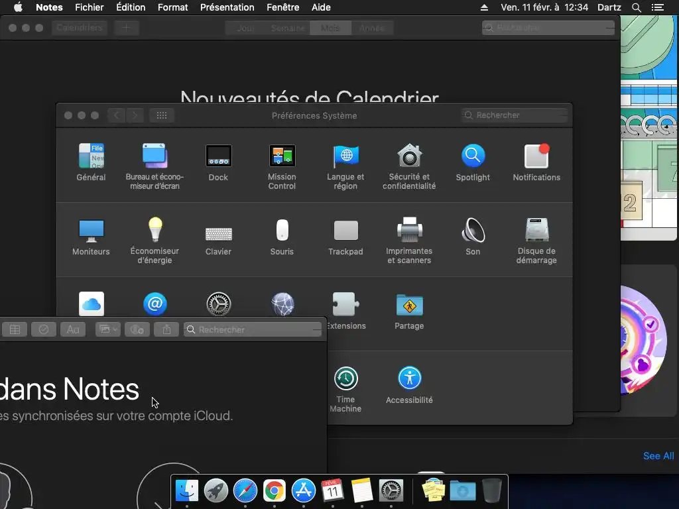
Task: Open the Souris preference pane
Action: coord(282,237)
